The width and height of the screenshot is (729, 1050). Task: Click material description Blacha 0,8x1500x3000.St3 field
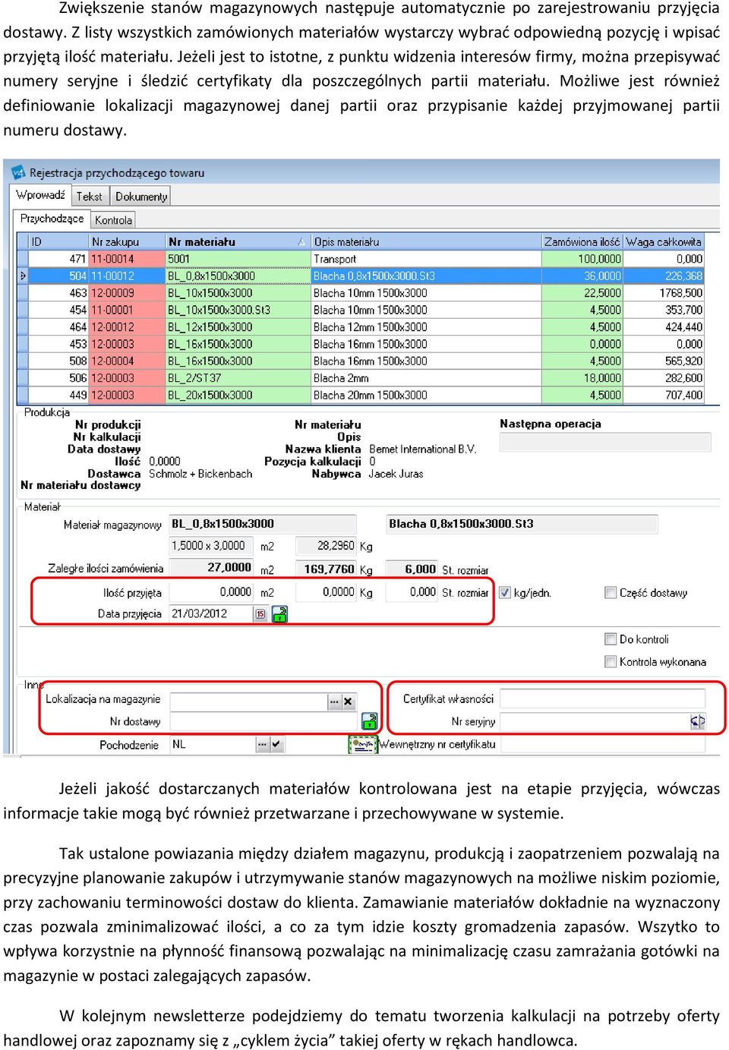tap(522, 524)
